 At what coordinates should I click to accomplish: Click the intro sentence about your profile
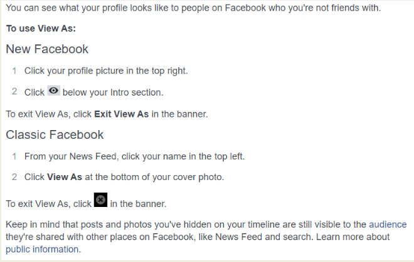[193, 8]
